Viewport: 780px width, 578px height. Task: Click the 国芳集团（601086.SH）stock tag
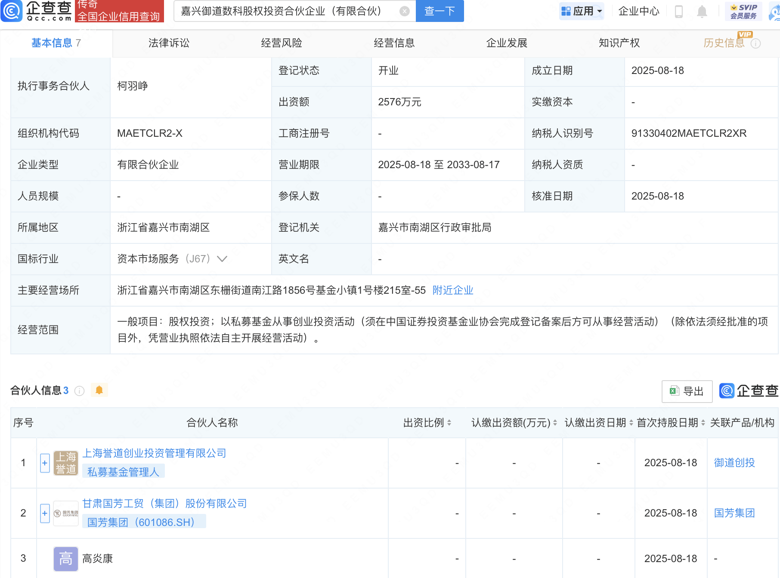[x=144, y=523]
